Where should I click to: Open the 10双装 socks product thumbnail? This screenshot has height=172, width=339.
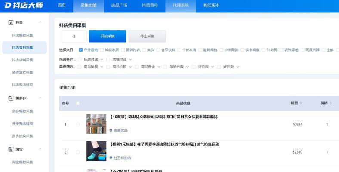(96, 123)
